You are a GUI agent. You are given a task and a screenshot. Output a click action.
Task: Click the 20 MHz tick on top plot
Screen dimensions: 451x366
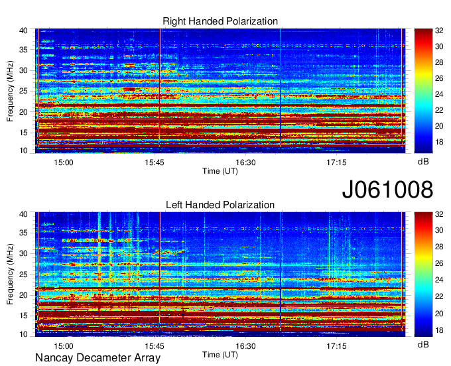click(x=23, y=112)
